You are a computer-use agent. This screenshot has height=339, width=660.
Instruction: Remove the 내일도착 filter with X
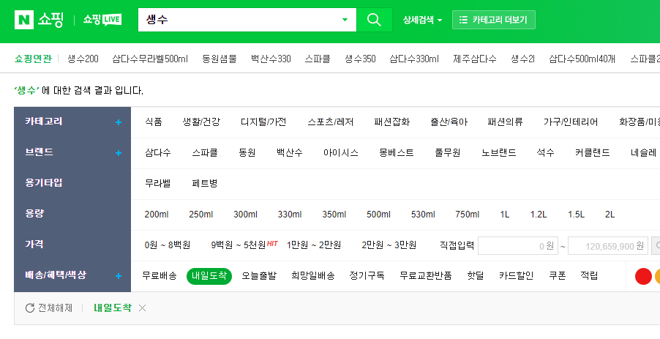click(x=142, y=308)
